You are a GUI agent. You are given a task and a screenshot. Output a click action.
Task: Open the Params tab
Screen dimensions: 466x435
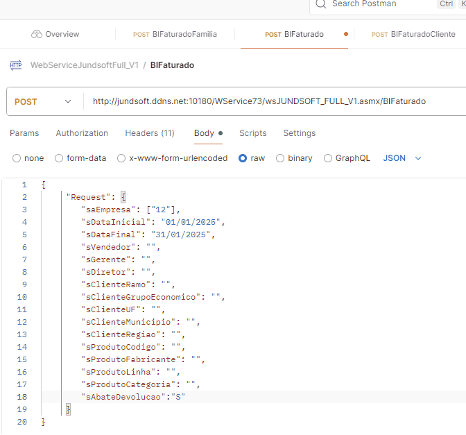pos(24,133)
